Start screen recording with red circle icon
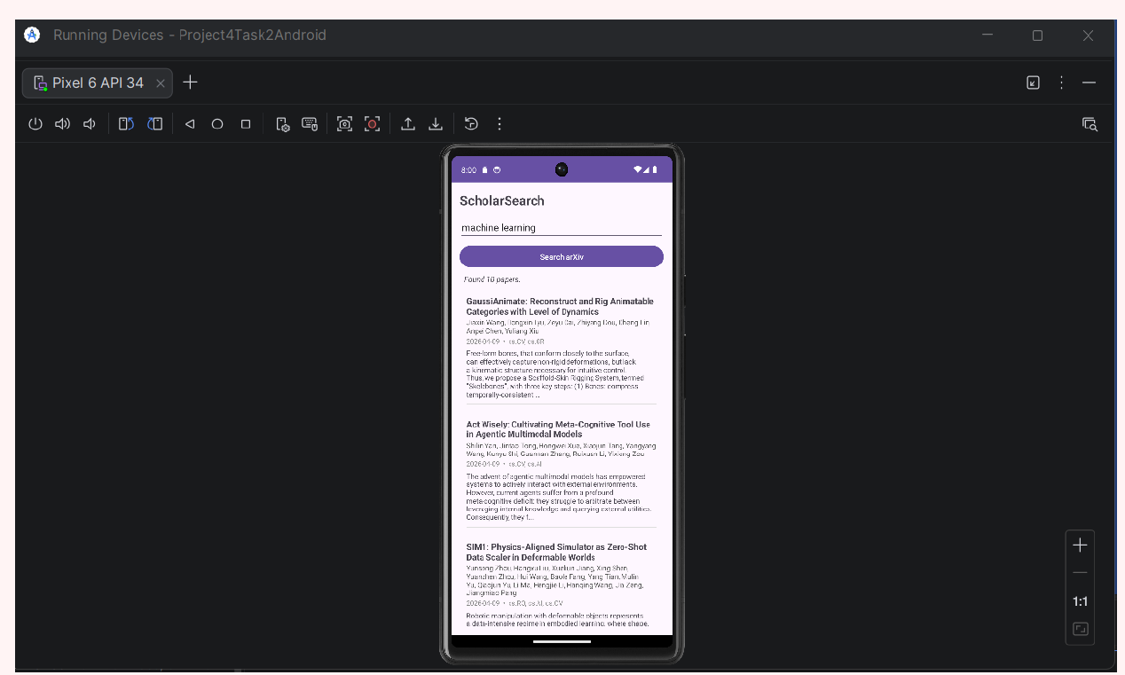The image size is (1125, 675). point(372,124)
